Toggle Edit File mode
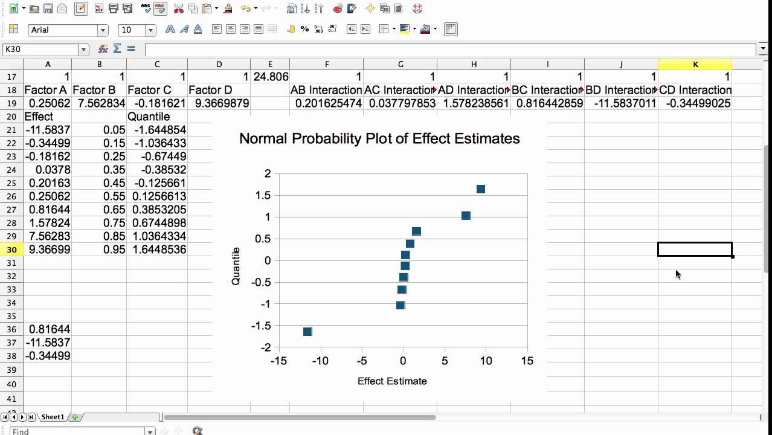The height and width of the screenshot is (435, 772). 81,8
